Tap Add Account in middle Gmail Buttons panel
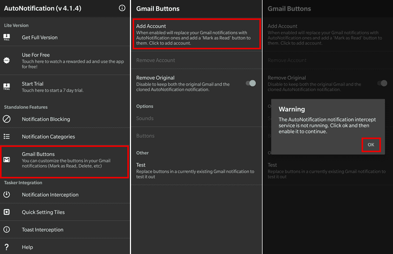Screen dimensions: 393x254 (x=196, y=34)
